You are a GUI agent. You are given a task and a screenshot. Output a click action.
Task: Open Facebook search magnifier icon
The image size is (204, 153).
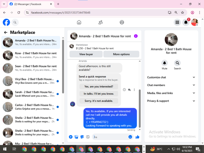[15, 22]
